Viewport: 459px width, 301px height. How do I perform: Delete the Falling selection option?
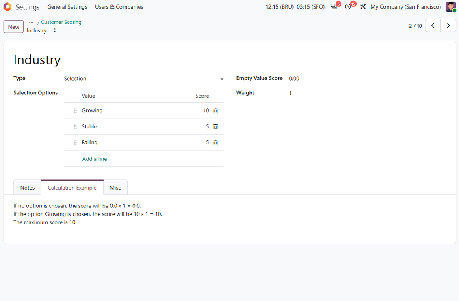(x=215, y=143)
